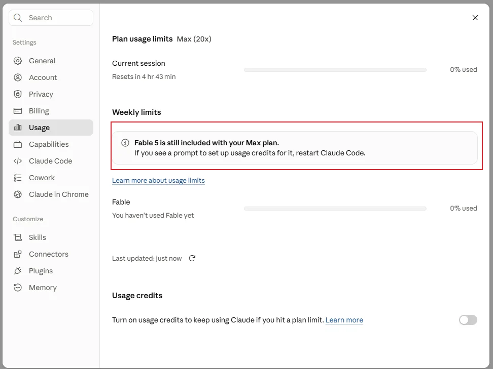Click the Capabilities briefcase icon
Screen dimensions: 493x369
[x=18, y=144]
